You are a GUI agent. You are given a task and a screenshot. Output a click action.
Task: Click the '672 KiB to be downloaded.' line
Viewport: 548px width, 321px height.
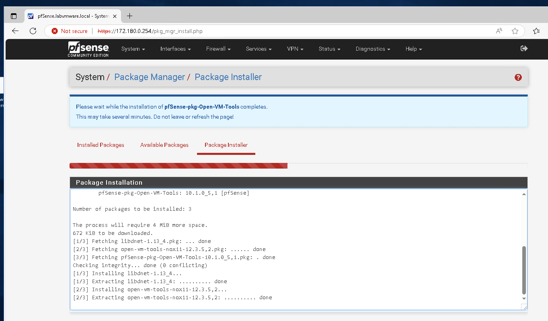pos(113,233)
